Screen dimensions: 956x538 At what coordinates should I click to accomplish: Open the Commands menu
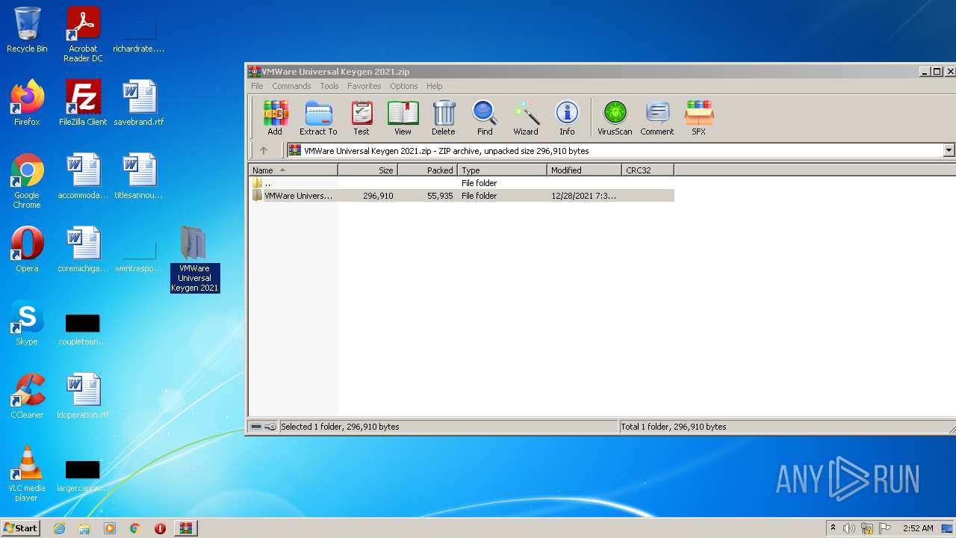[291, 86]
